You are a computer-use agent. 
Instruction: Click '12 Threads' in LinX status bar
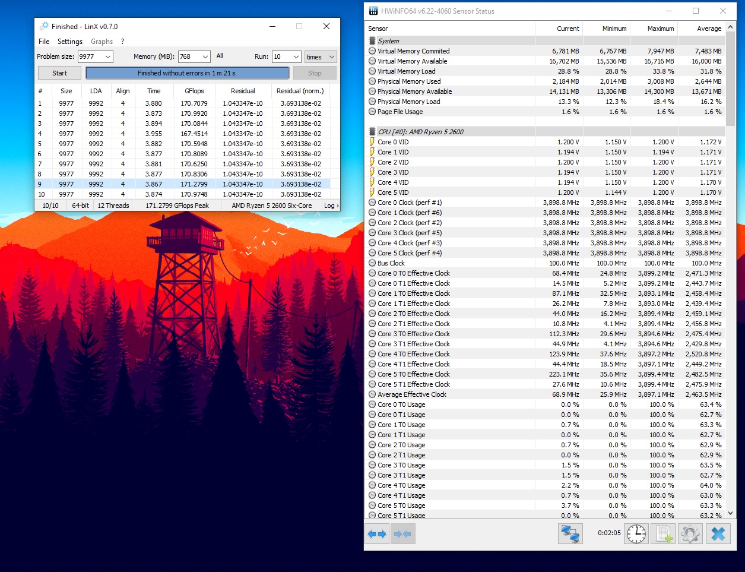click(113, 206)
